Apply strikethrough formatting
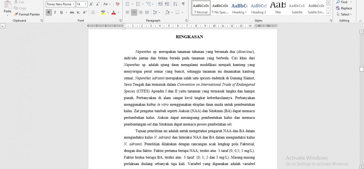This screenshot has width=364, height=169. (72, 12)
